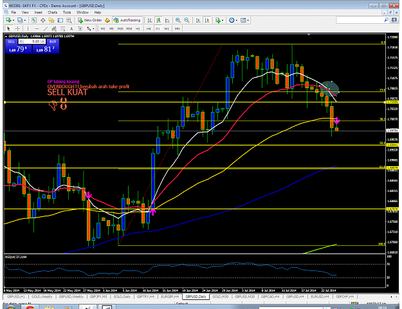Open the View menu
Image resolution: width=402 pixels, height=309 pixels.
(25, 12)
